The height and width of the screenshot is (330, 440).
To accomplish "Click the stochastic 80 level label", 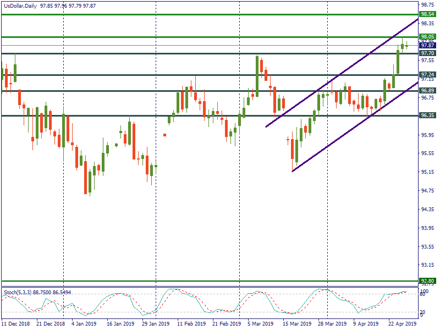I will 423,295.
